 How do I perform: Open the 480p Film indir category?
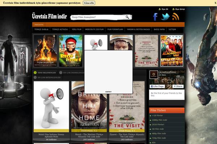point(159,134)
